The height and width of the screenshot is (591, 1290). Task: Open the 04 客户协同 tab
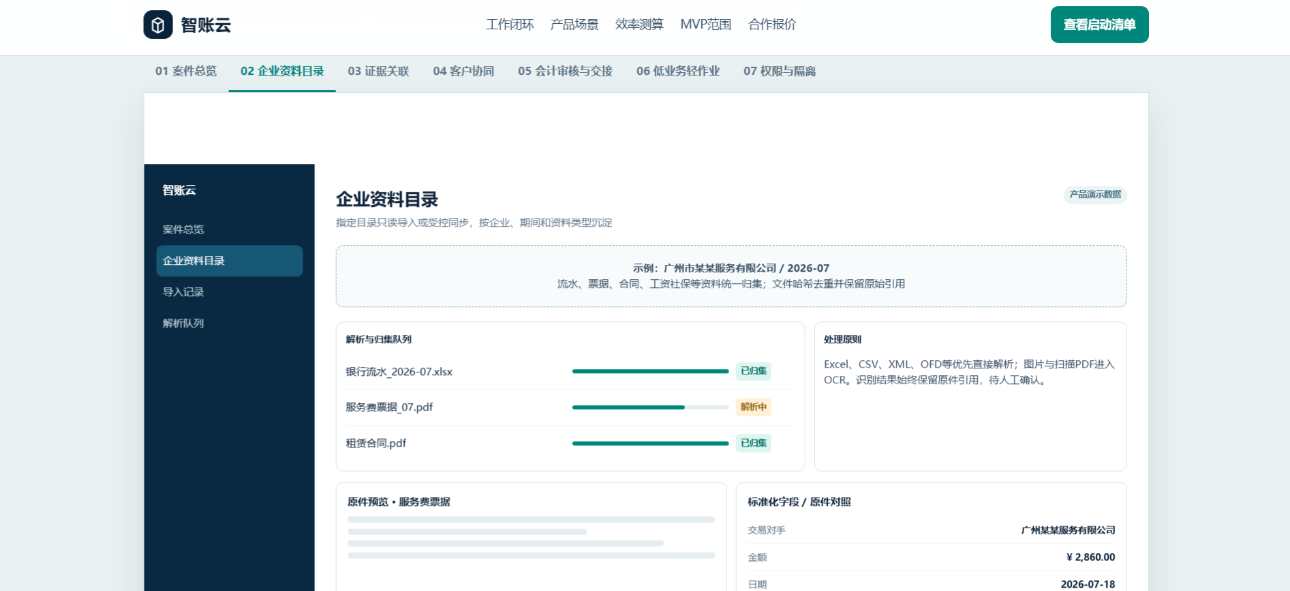coord(463,71)
